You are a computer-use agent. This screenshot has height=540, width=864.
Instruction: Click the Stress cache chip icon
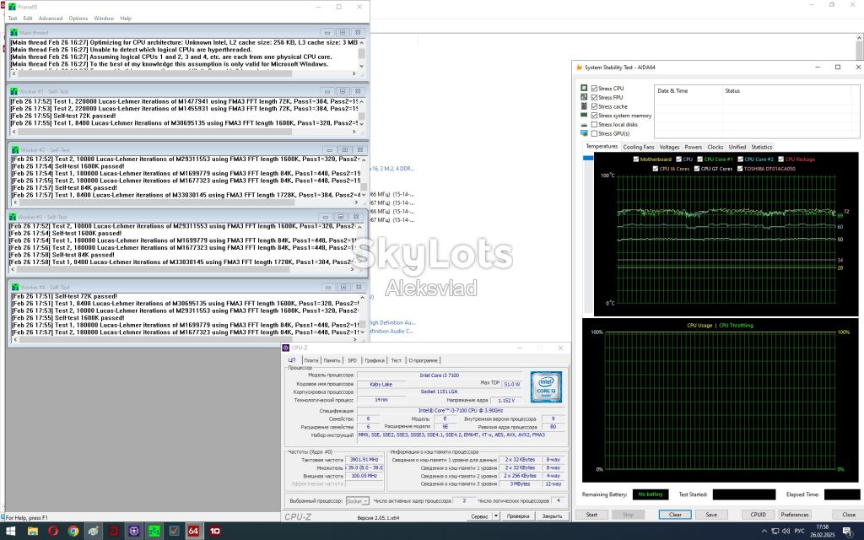584,105
